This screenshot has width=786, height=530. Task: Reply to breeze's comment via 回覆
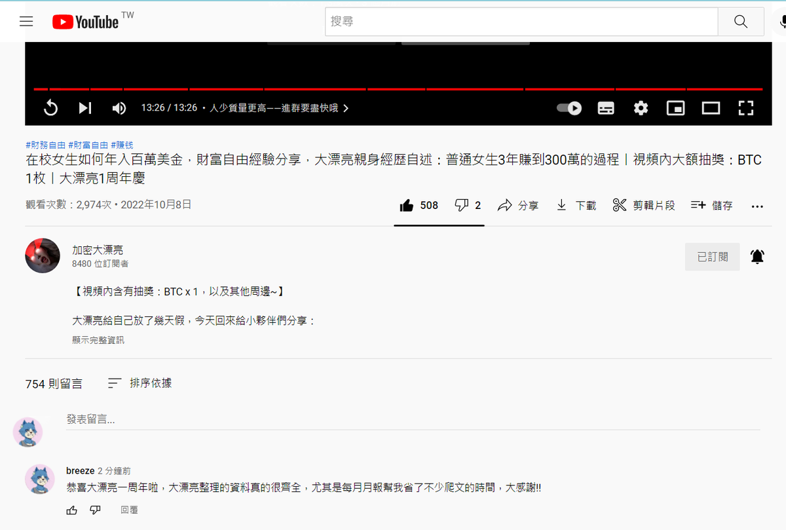click(129, 510)
